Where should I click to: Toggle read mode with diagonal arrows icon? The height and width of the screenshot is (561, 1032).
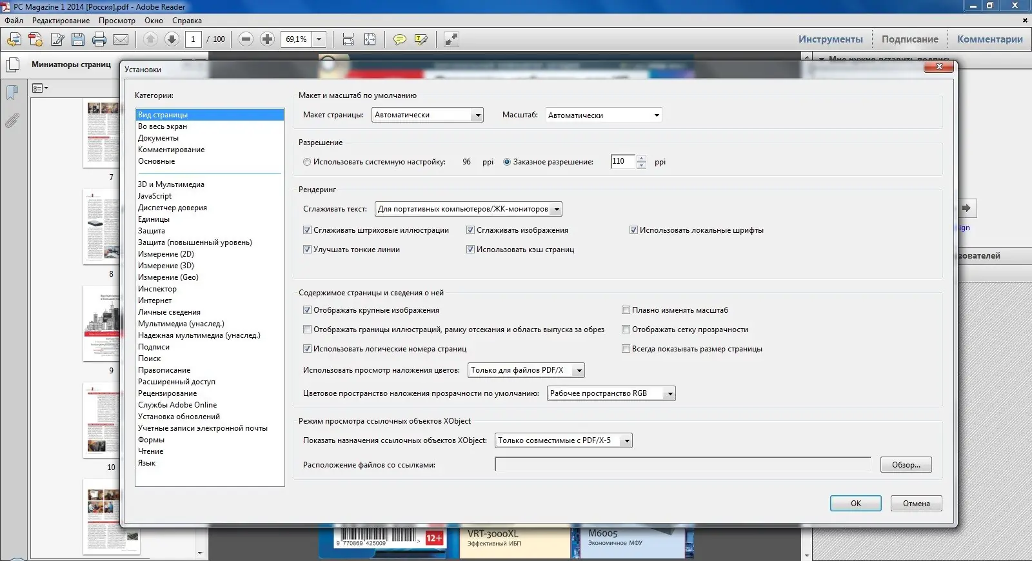pyautogui.click(x=451, y=39)
